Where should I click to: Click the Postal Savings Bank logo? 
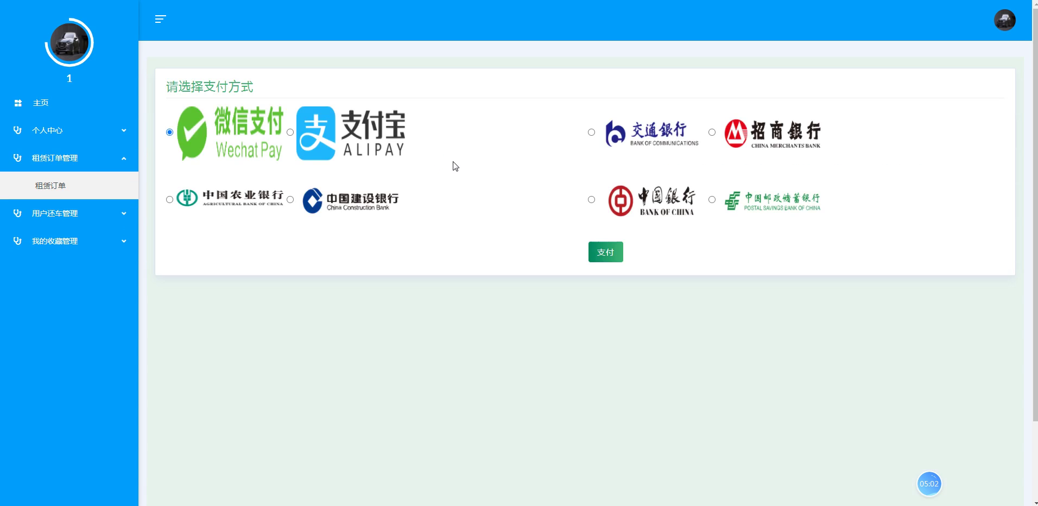point(773,201)
